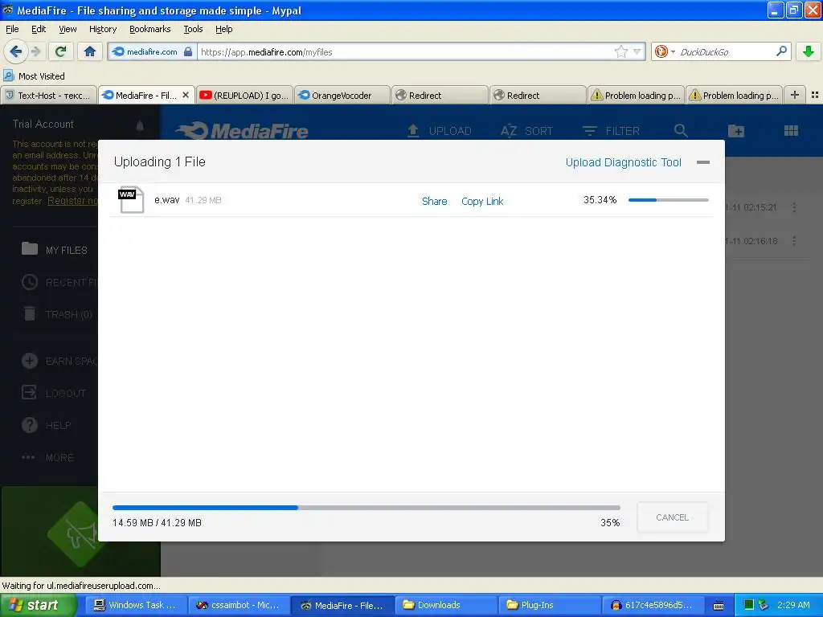Switch to the first Redirect tab
823x617 pixels.
tap(440, 95)
